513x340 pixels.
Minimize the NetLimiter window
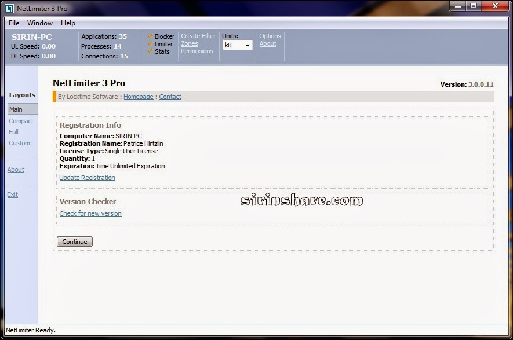[x=458, y=6]
